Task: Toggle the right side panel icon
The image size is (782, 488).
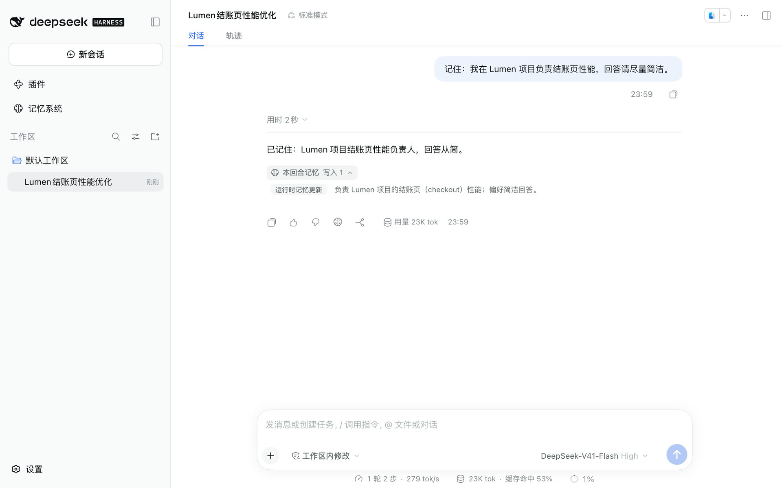Action: (767, 15)
